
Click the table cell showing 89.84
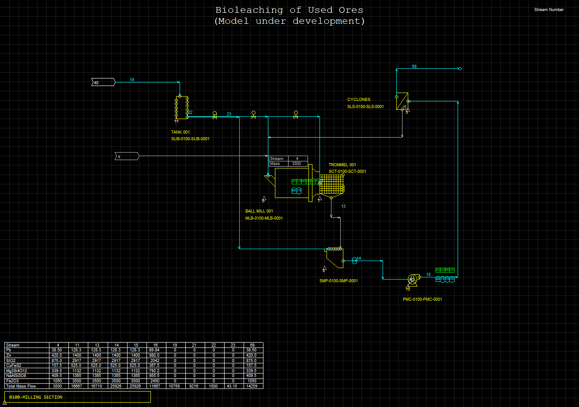tap(155, 350)
